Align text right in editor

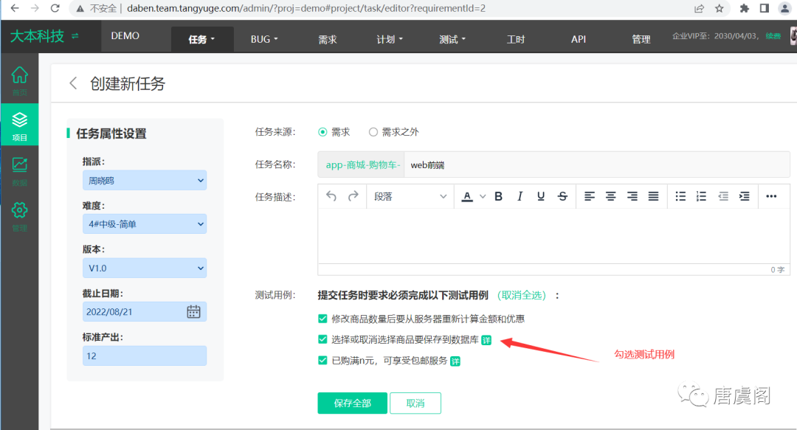pos(632,196)
